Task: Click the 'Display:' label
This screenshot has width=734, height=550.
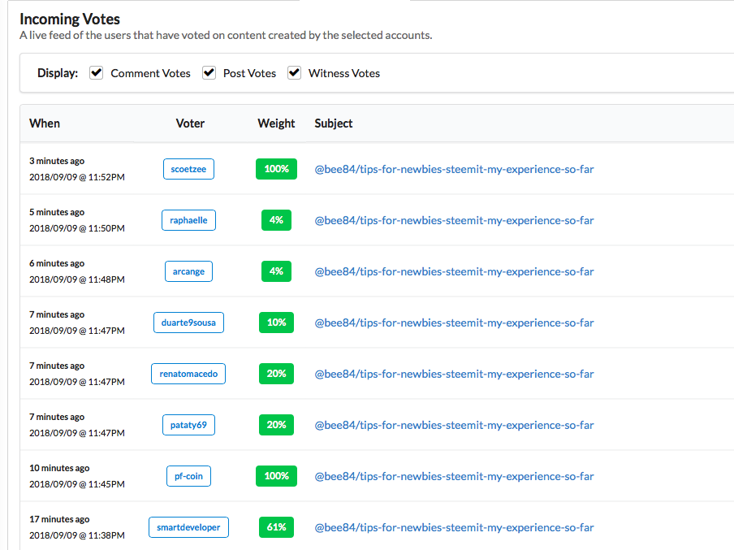Action: click(58, 73)
